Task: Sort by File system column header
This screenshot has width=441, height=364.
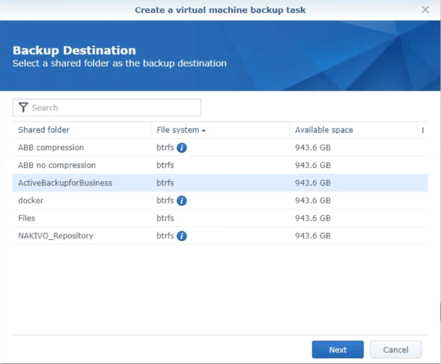Action: tap(178, 130)
